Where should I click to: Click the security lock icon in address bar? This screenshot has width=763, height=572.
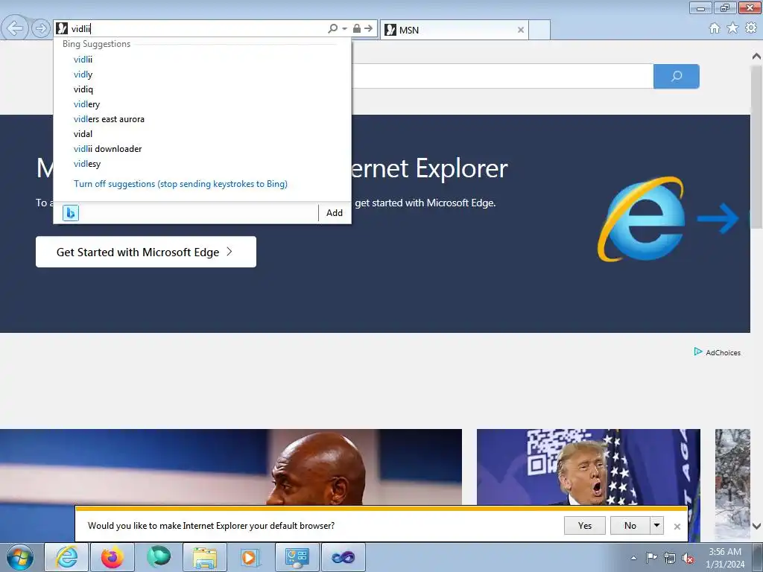coord(357,29)
